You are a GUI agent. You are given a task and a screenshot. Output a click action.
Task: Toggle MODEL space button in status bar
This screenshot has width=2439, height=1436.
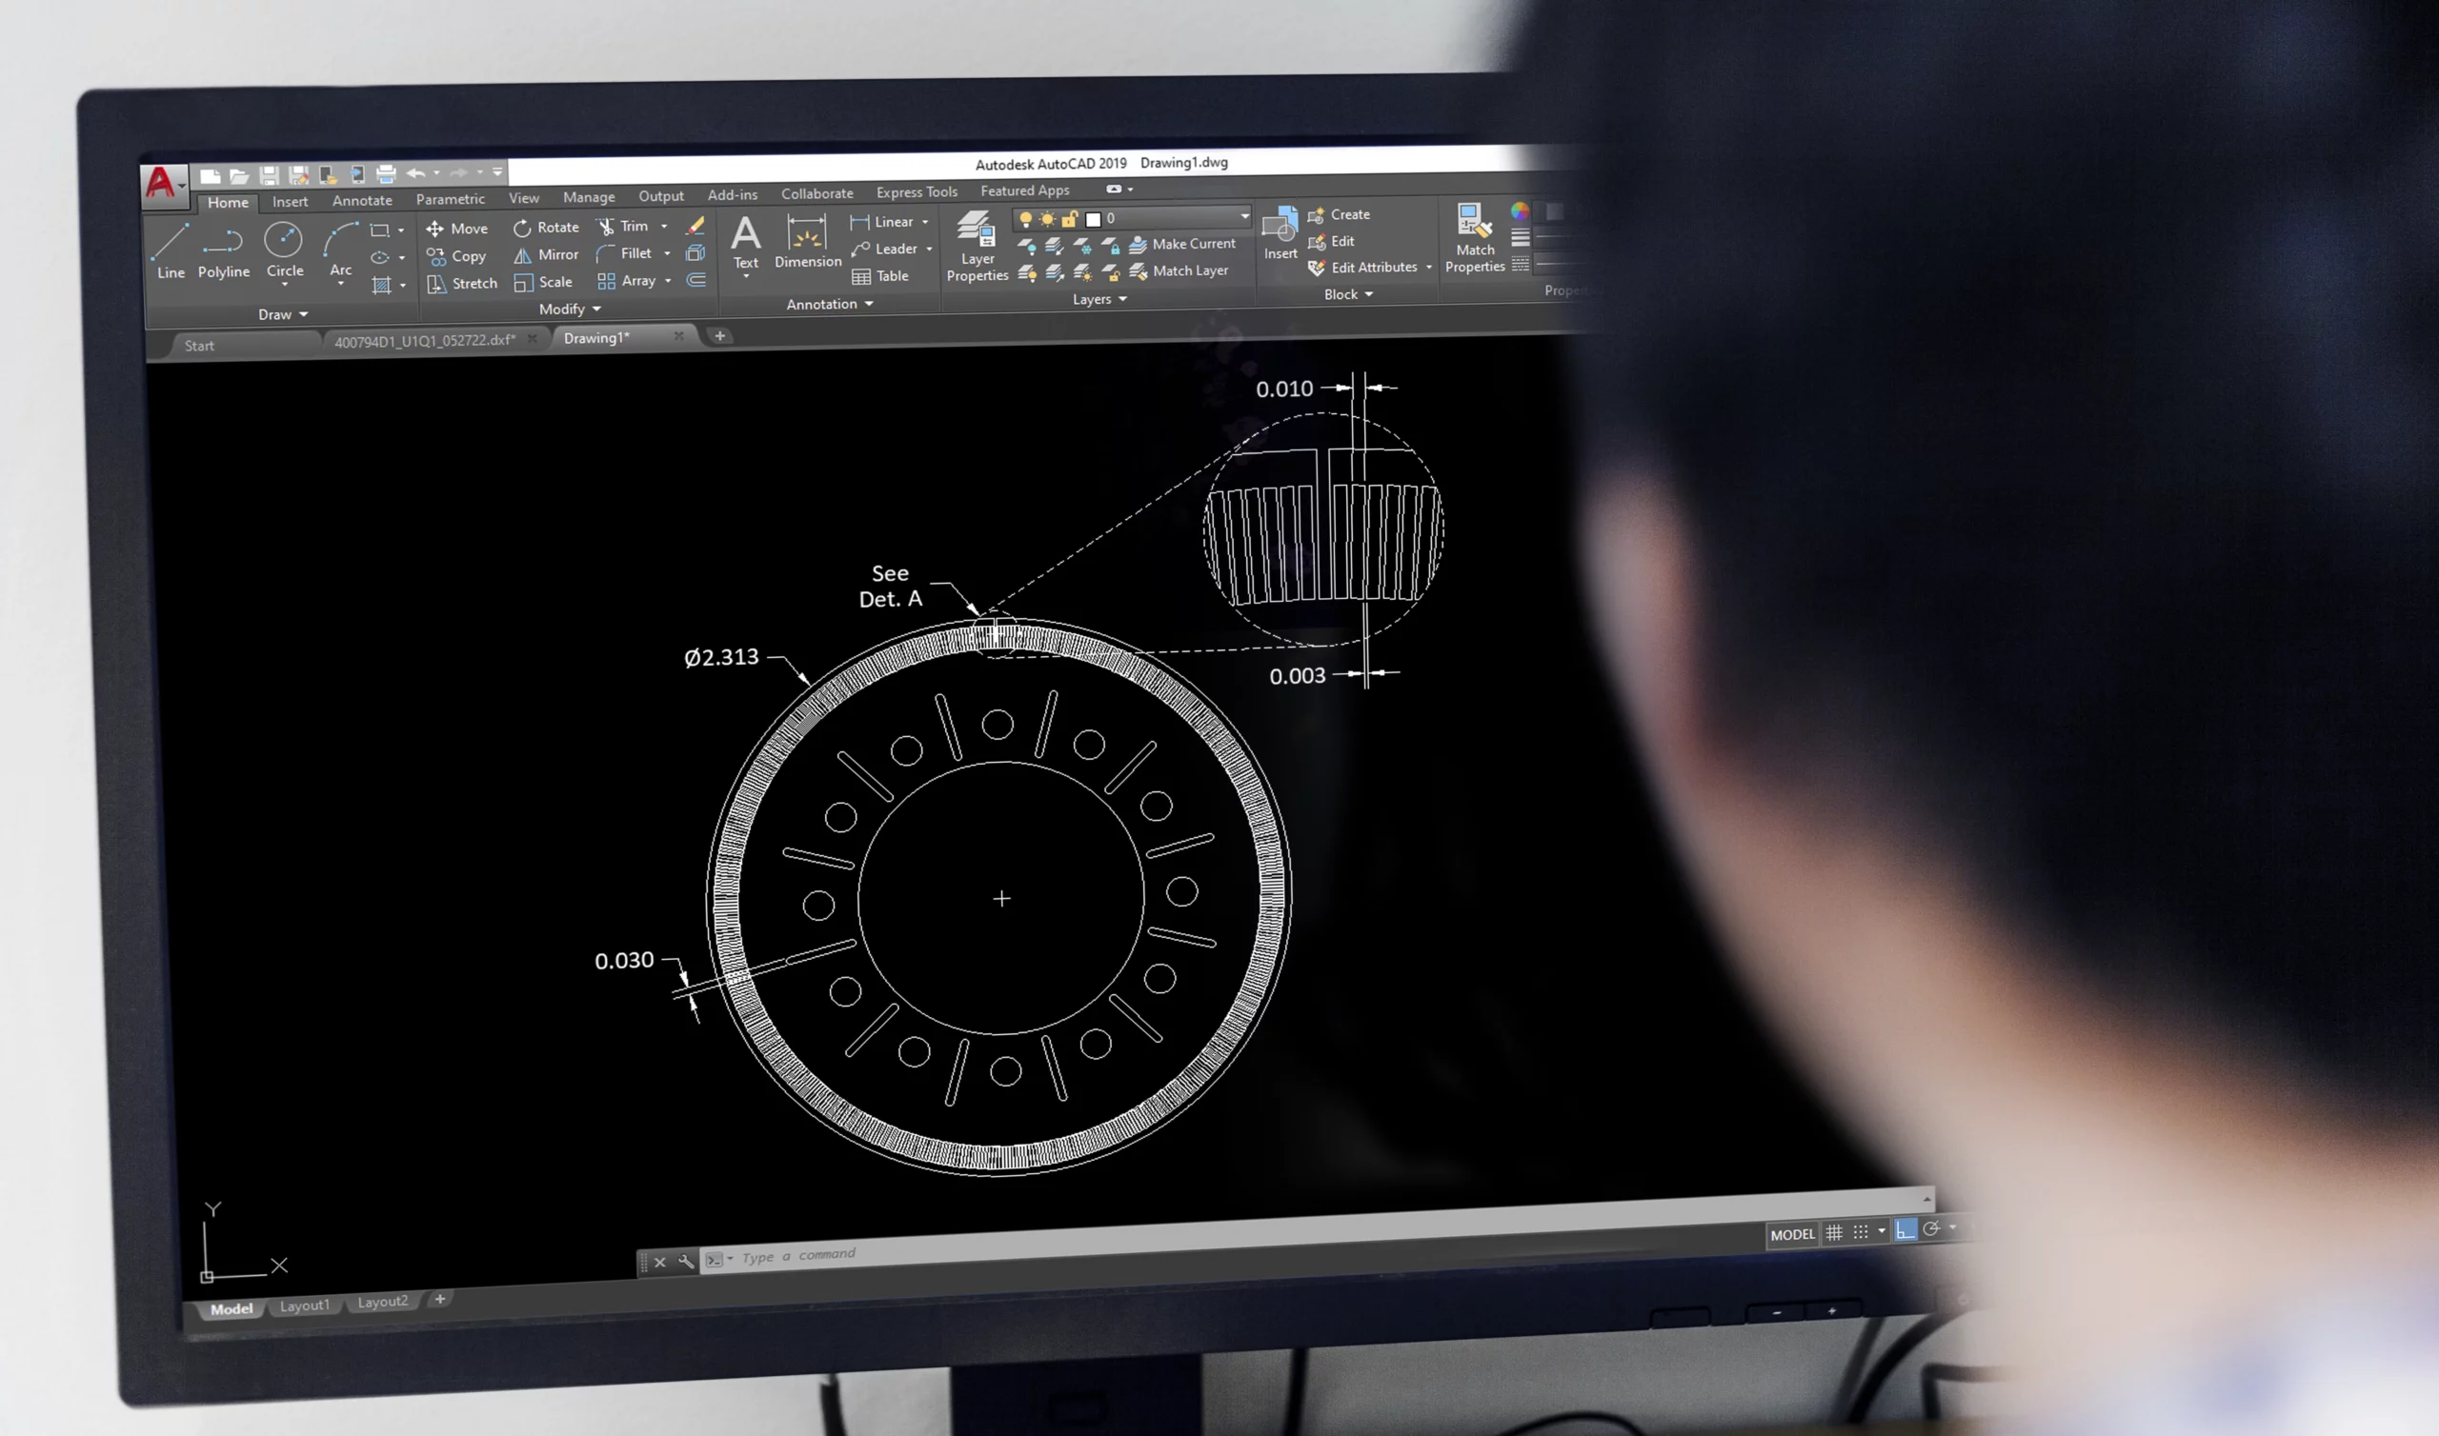tap(1792, 1234)
